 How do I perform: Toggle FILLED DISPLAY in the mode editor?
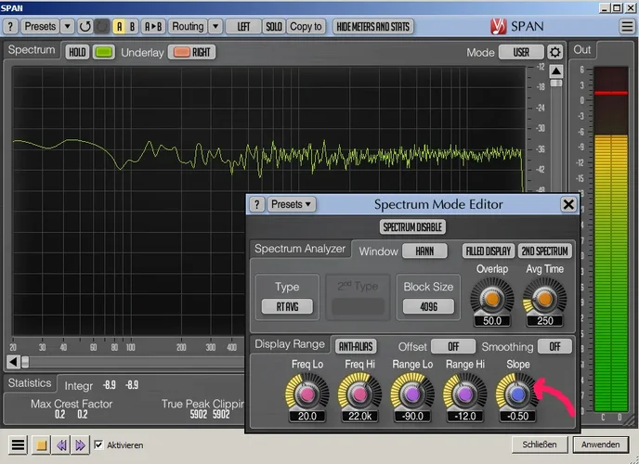pos(488,251)
